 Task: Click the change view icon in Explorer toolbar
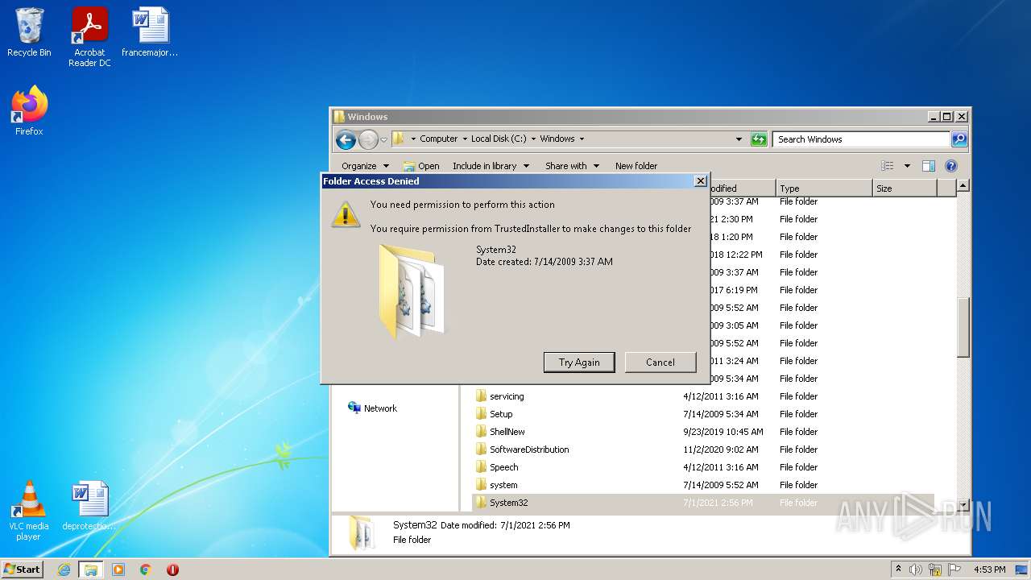pos(888,166)
